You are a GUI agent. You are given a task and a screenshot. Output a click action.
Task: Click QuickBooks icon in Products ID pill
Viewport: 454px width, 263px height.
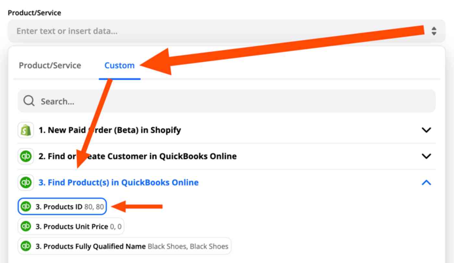[x=26, y=207]
